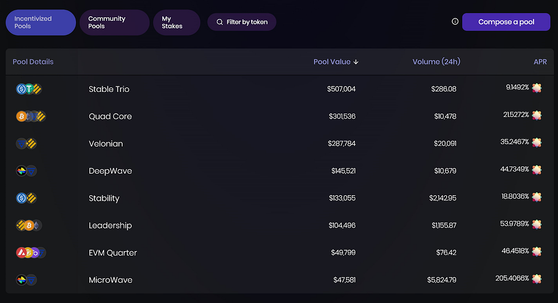Screen dimensions: 558x303
Task: Click the Quad Core token icons
Action: click(31, 116)
